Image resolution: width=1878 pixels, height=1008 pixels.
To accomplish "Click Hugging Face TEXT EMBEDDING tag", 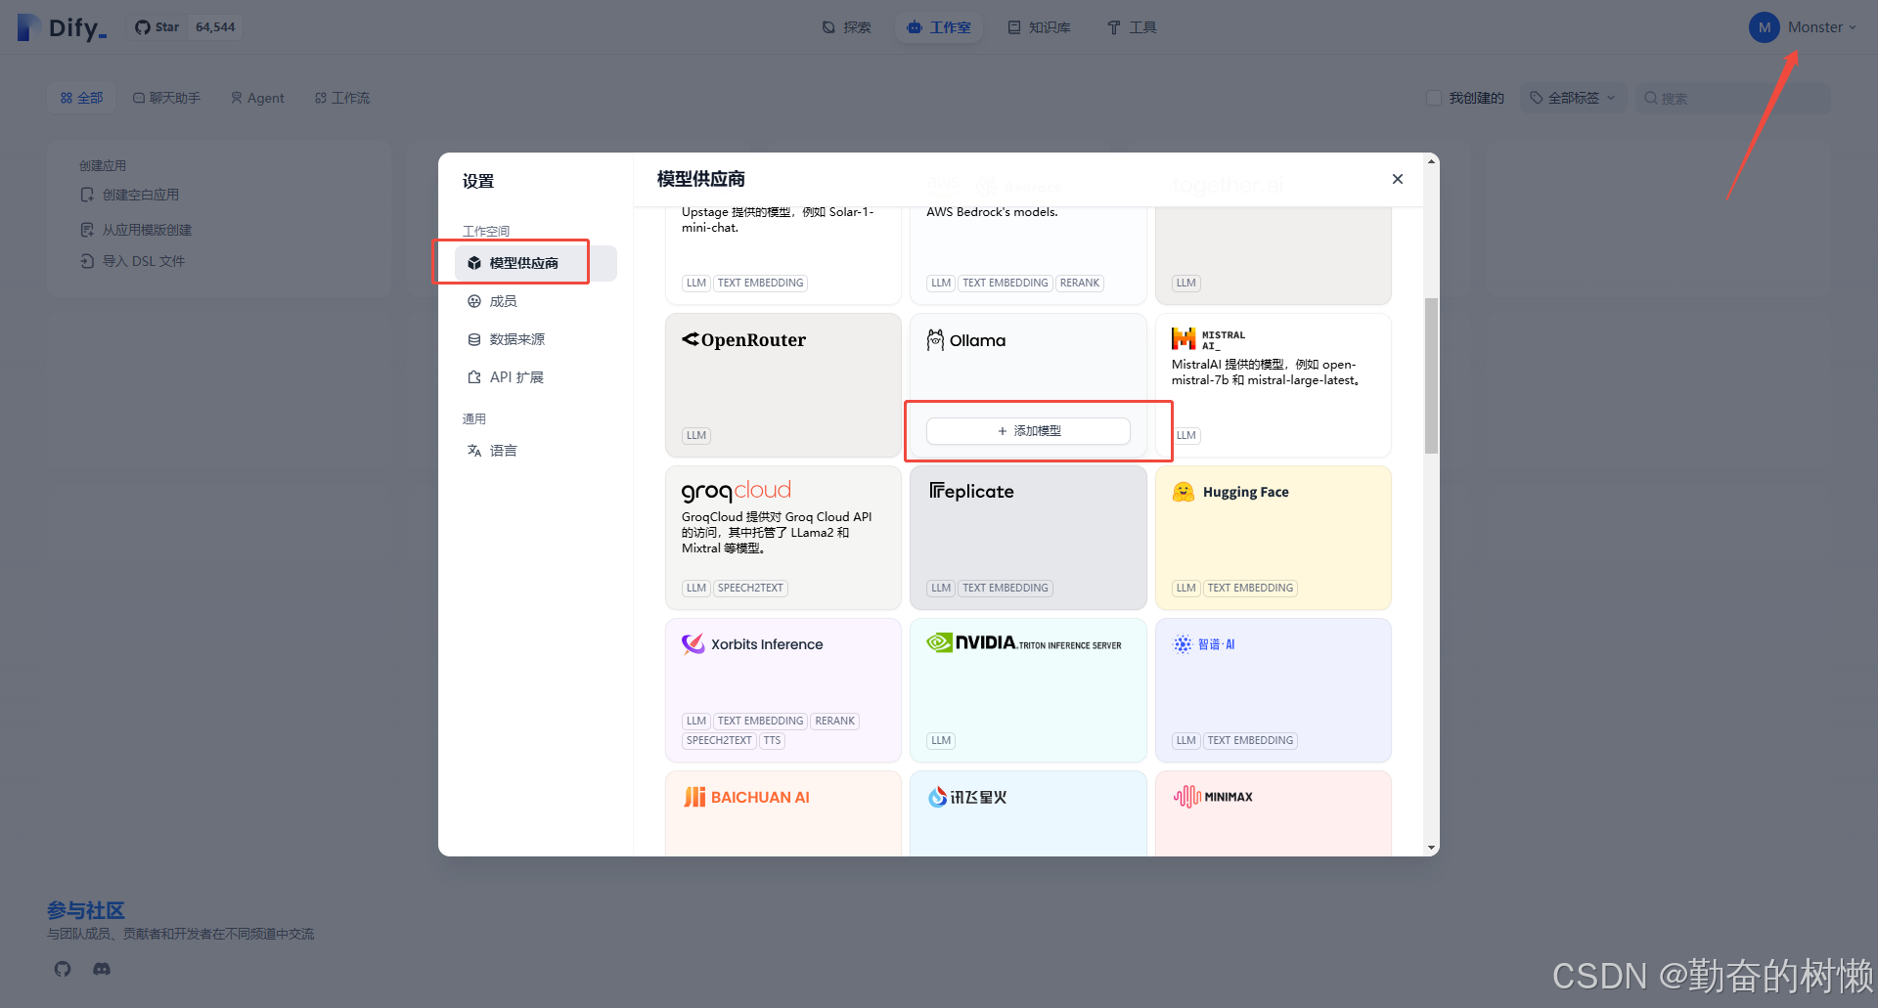I will (x=1250, y=588).
